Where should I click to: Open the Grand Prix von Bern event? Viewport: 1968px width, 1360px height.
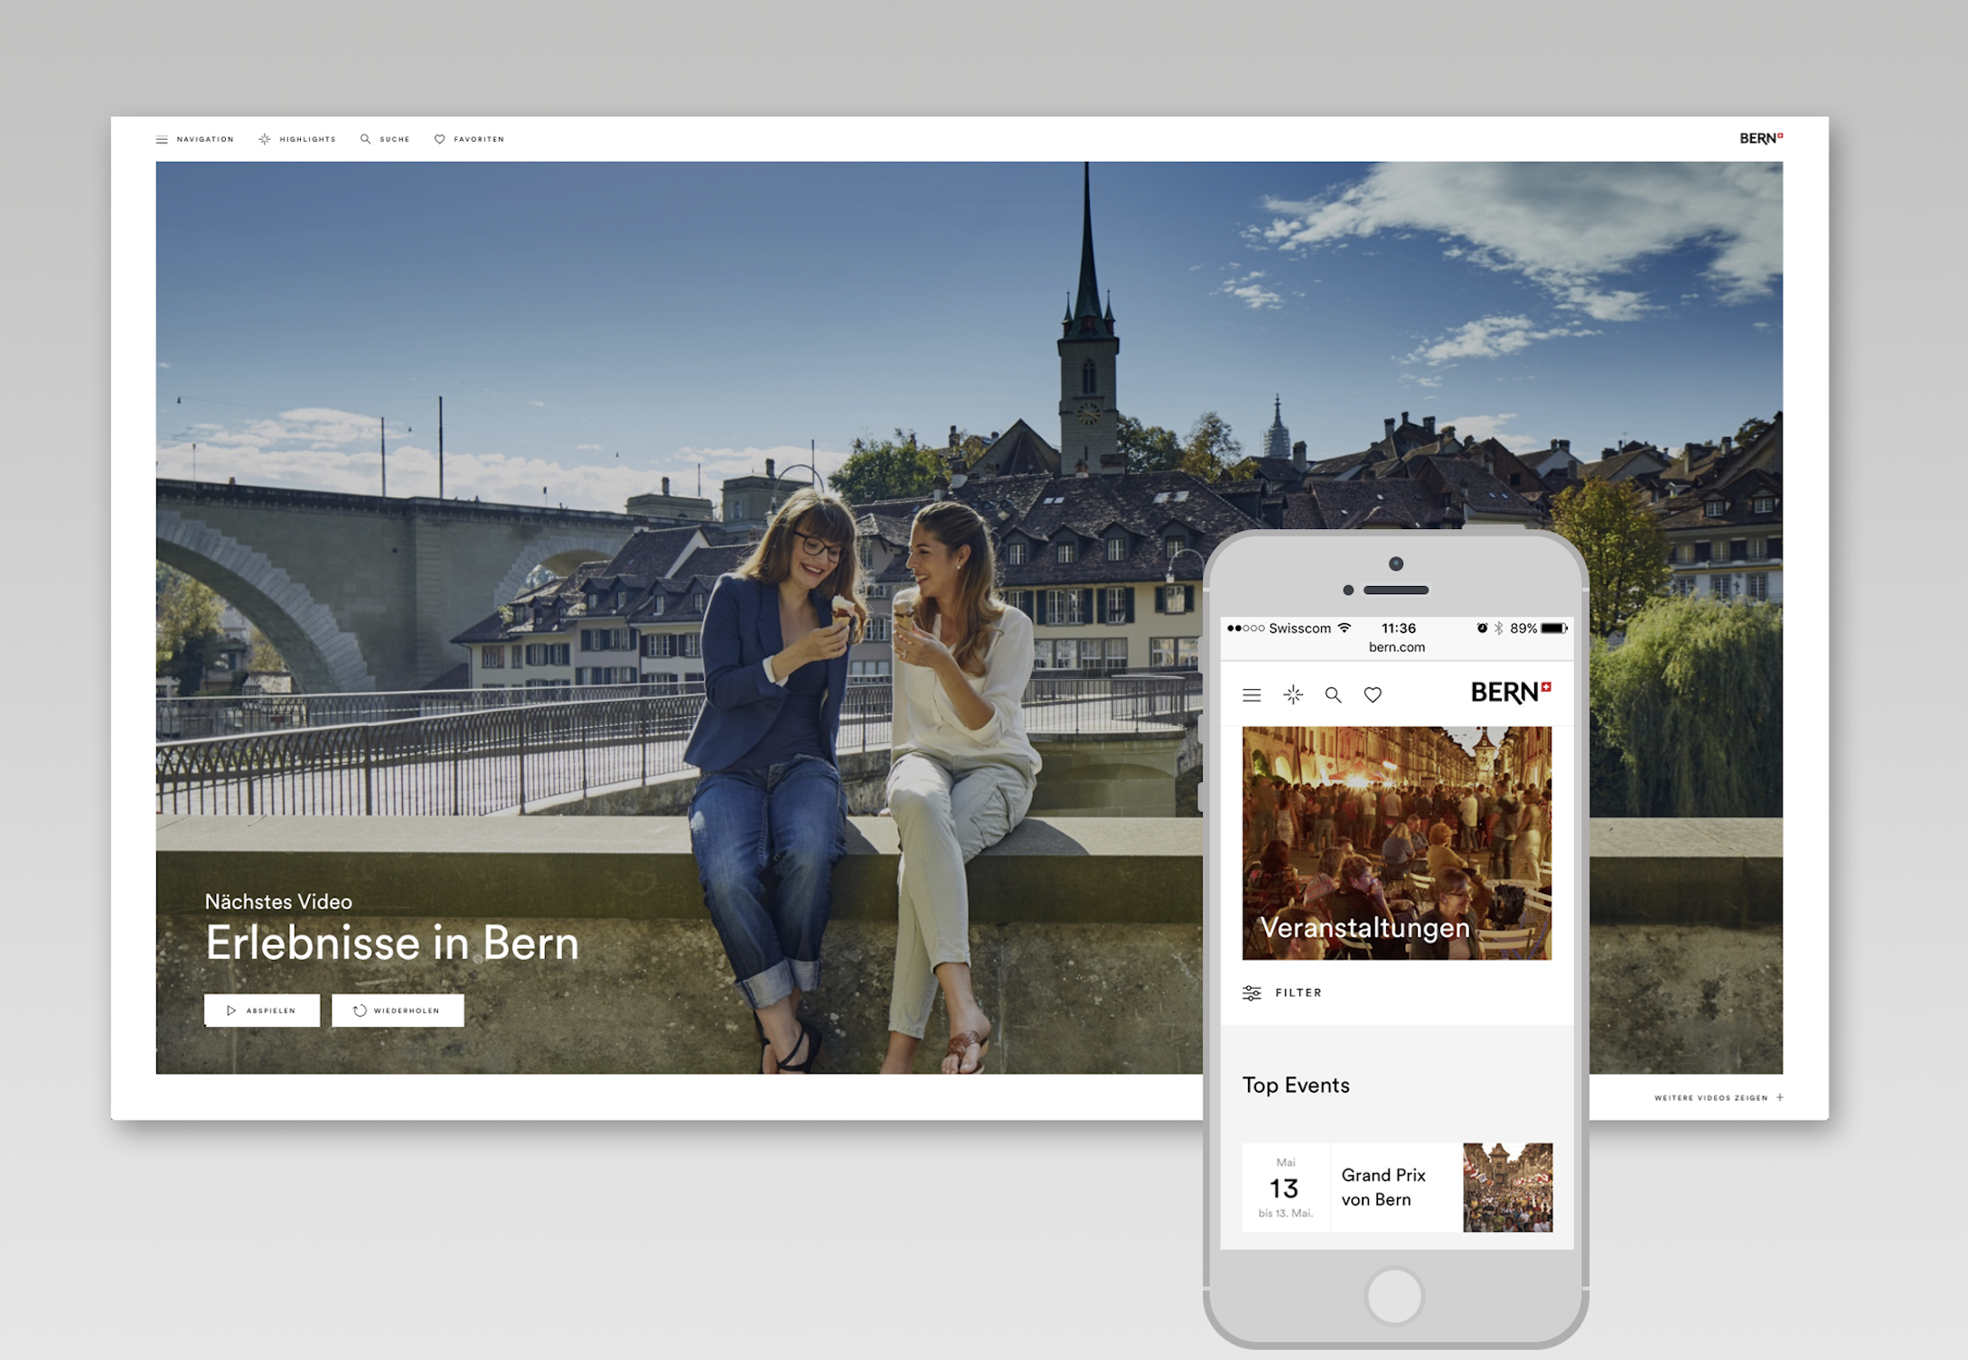[1397, 1188]
